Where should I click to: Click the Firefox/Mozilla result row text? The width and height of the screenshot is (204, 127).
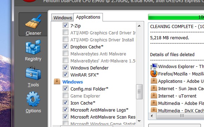181,74
